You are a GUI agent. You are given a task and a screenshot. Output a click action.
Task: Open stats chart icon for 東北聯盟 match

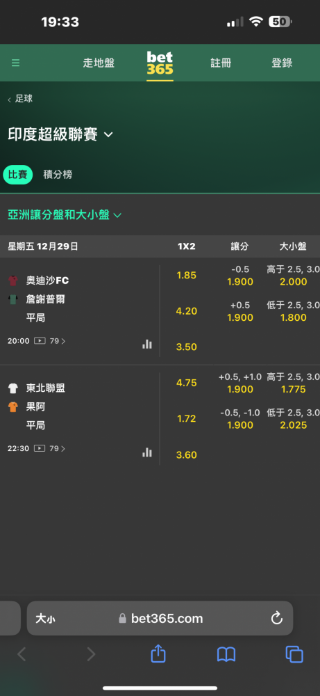click(147, 452)
